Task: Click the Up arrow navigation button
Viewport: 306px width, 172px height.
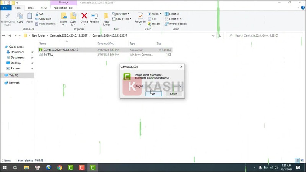Action: 20,35
